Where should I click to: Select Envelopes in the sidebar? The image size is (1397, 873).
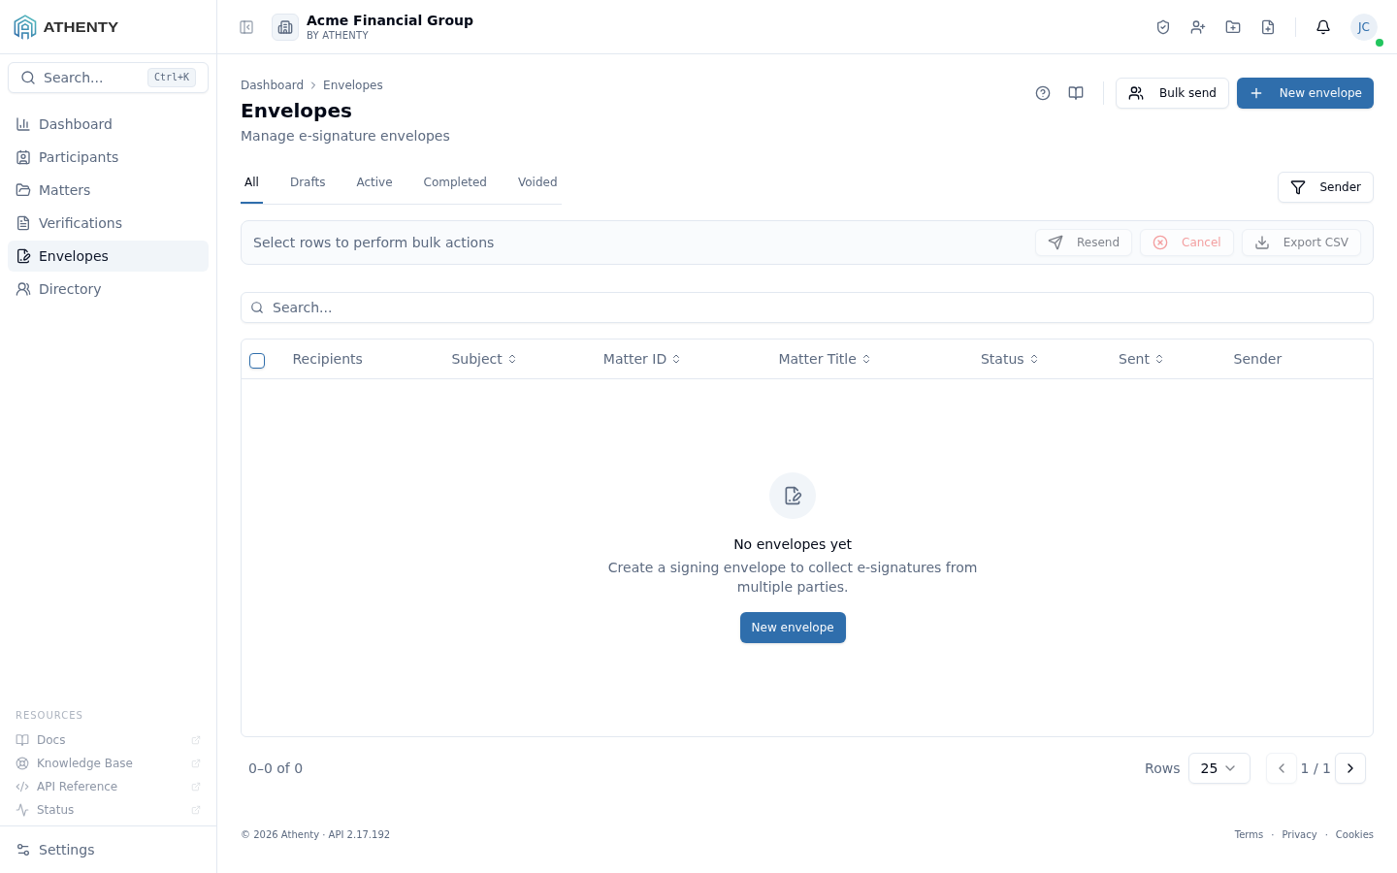[108, 256]
